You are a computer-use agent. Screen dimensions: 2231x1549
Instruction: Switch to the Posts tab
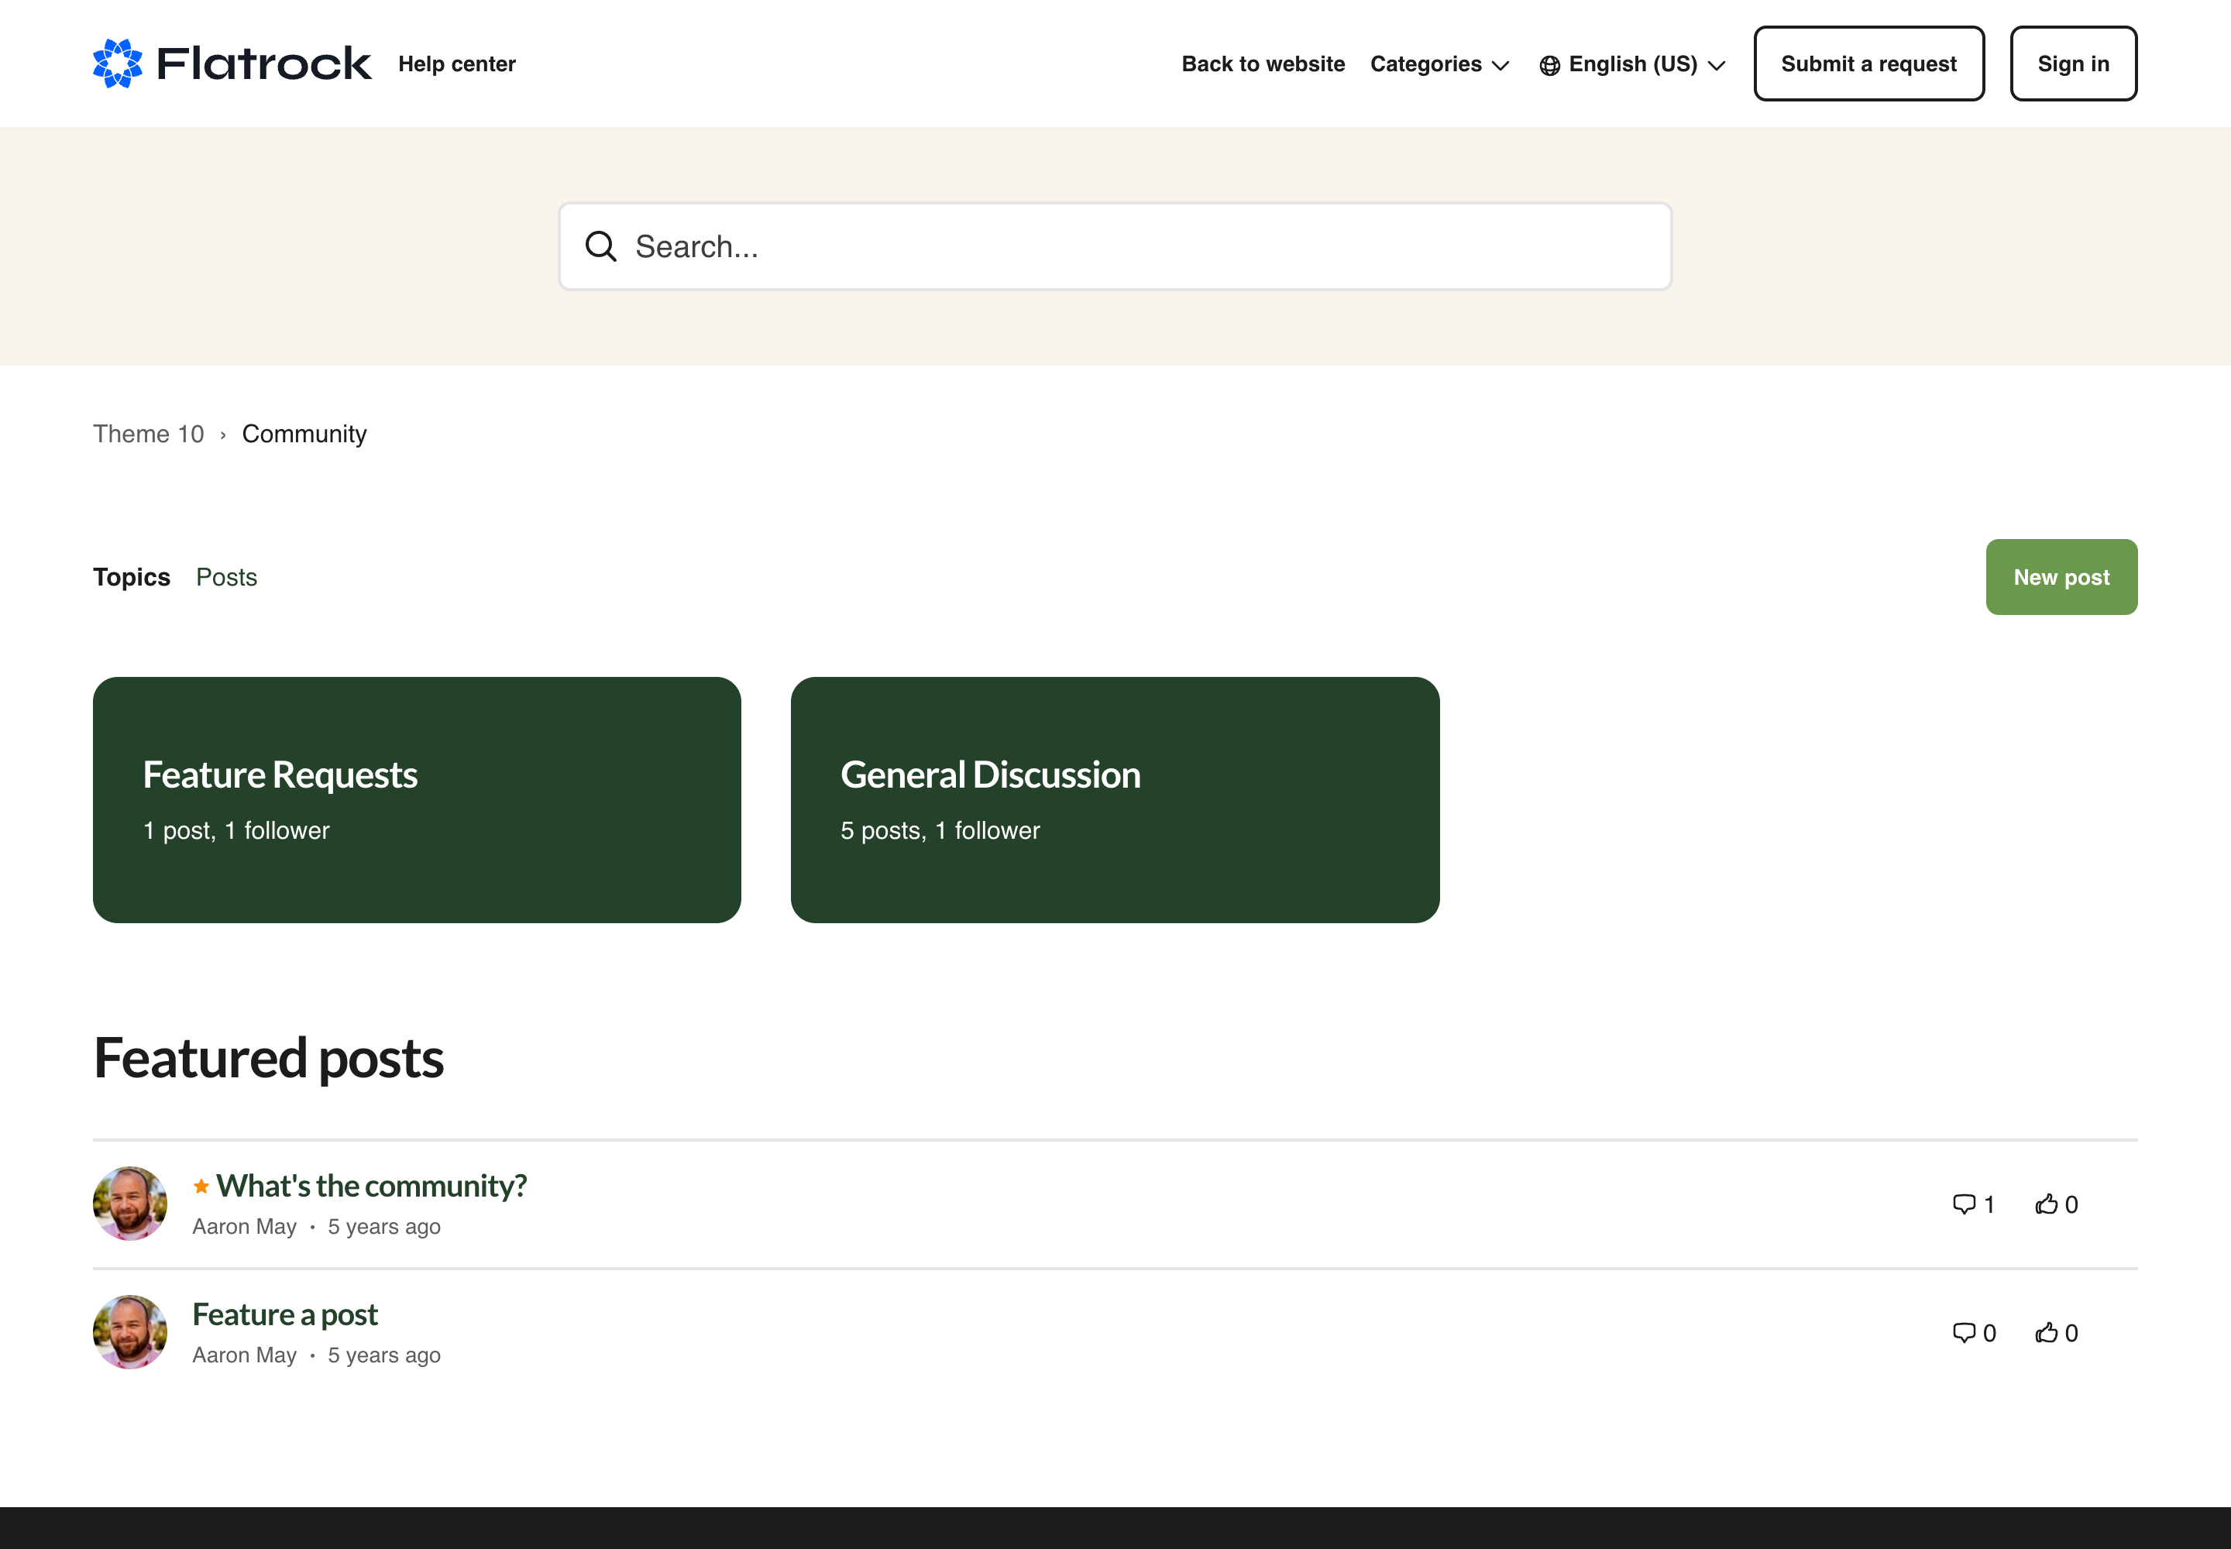[226, 578]
